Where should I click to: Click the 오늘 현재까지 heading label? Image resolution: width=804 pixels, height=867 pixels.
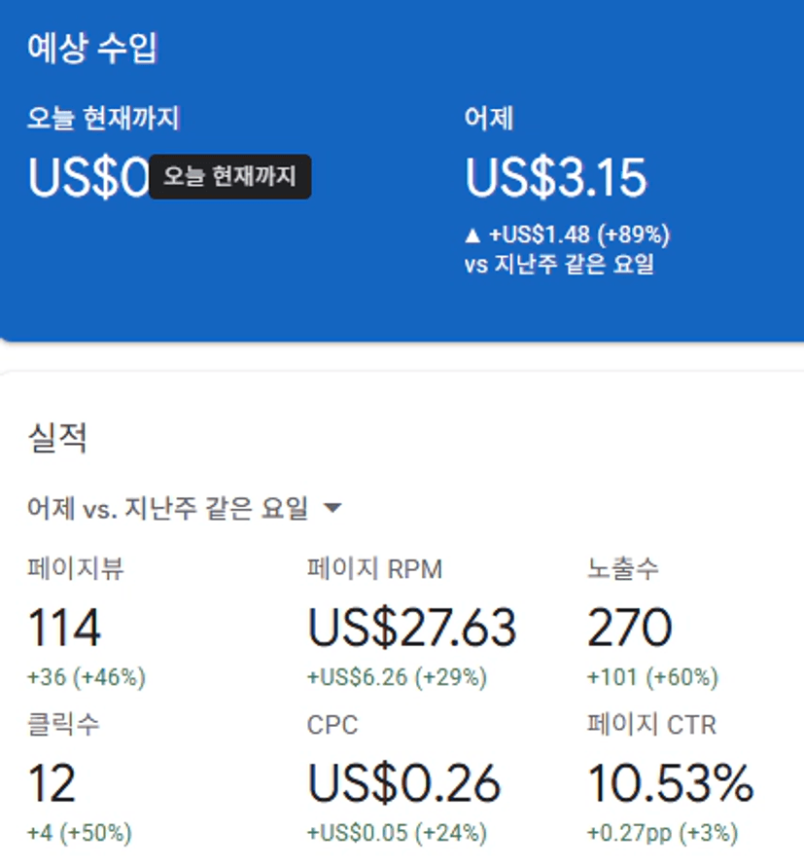click(103, 119)
